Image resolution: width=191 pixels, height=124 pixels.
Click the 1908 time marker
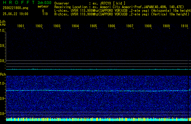coord(148,26)
